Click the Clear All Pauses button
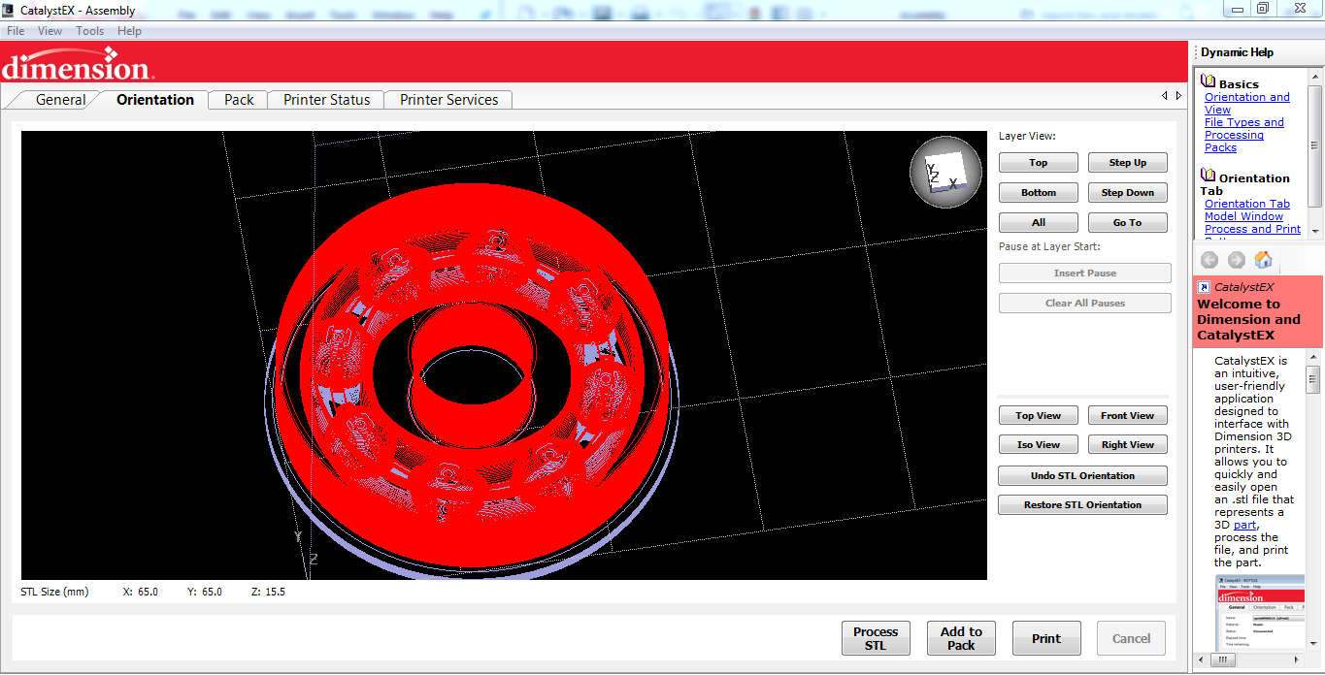Screen dimensions: 1325x675 point(1085,304)
